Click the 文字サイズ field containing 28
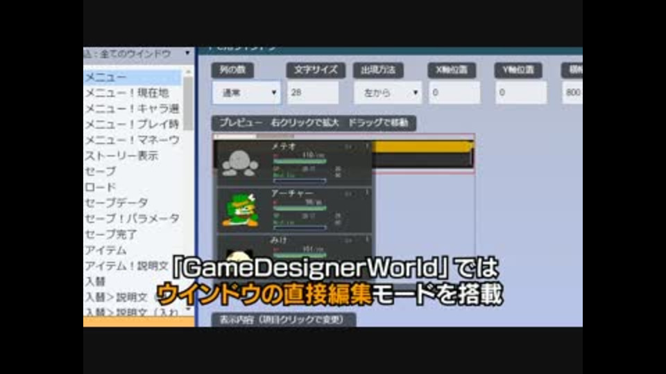Viewport: 666px width, 374px height. pyautogui.click(x=313, y=92)
